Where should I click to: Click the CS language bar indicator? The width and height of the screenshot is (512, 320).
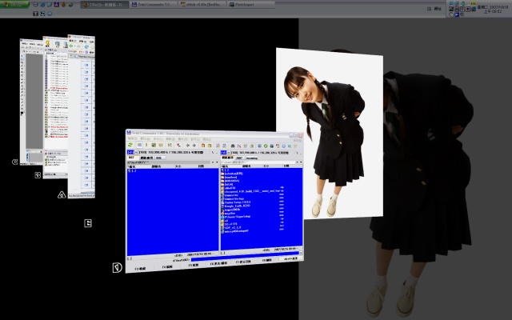[429, 9]
